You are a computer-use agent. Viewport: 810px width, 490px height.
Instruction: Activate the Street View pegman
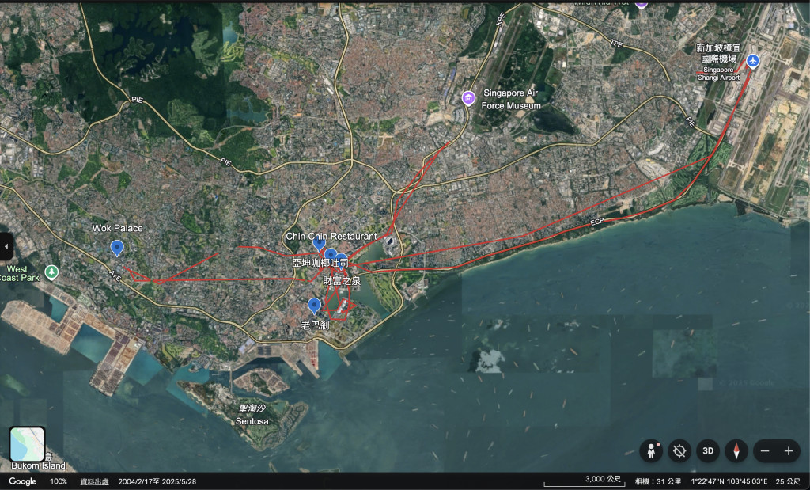(x=651, y=450)
